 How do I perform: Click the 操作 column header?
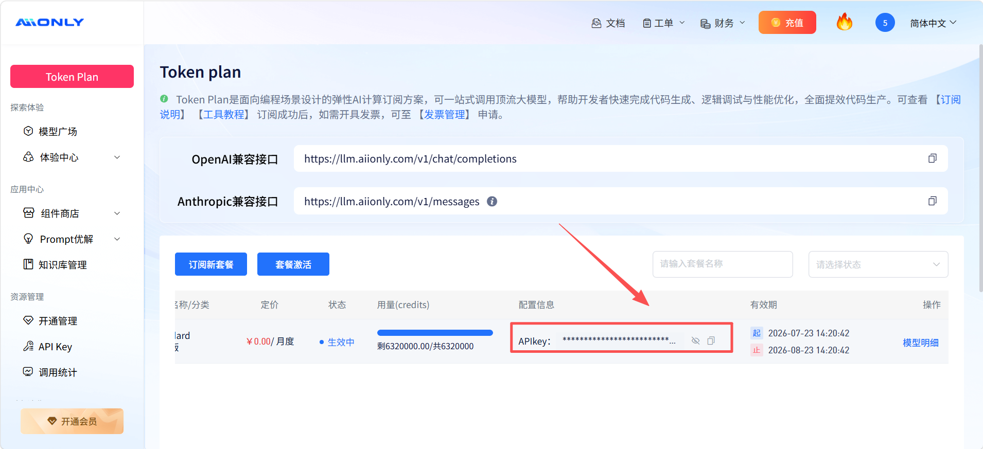click(932, 305)
